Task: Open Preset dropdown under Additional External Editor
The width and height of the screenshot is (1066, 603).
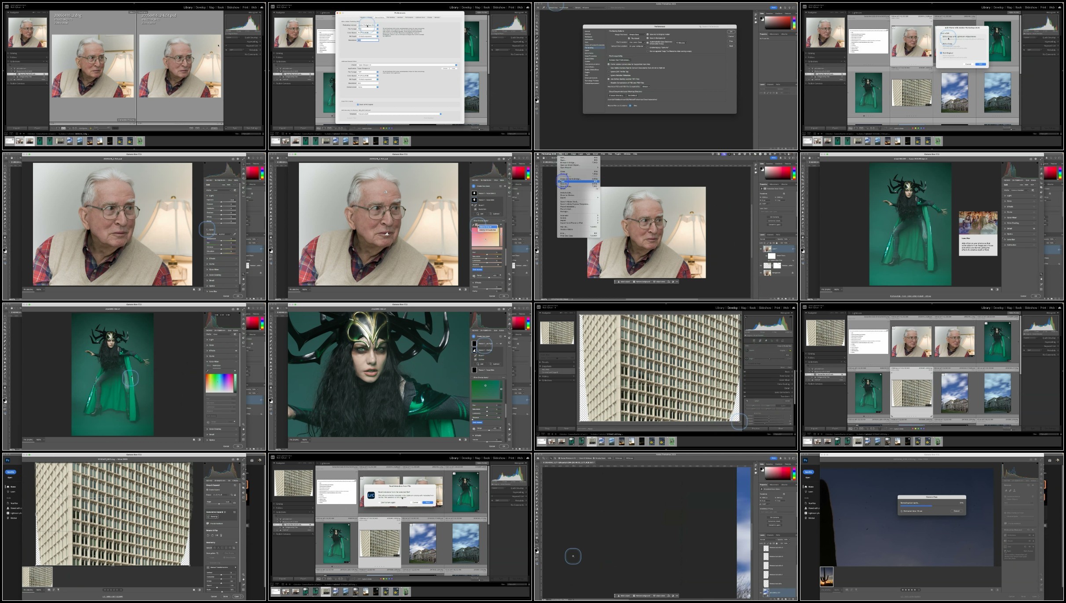Action: 407,65
